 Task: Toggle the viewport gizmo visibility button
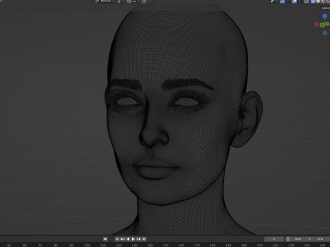(x=283, y=1)
